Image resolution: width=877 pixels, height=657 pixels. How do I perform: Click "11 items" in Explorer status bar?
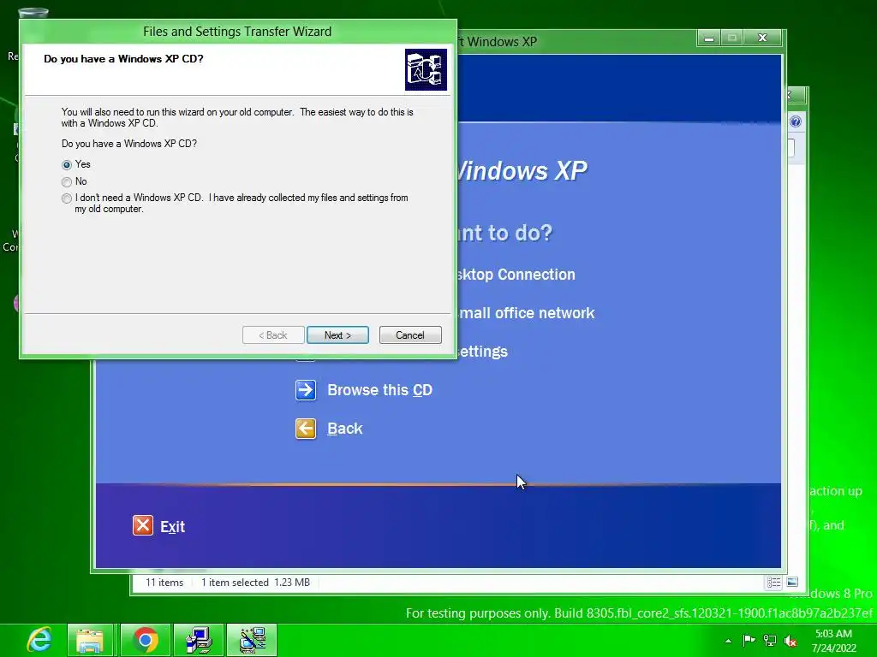point(164,583)
